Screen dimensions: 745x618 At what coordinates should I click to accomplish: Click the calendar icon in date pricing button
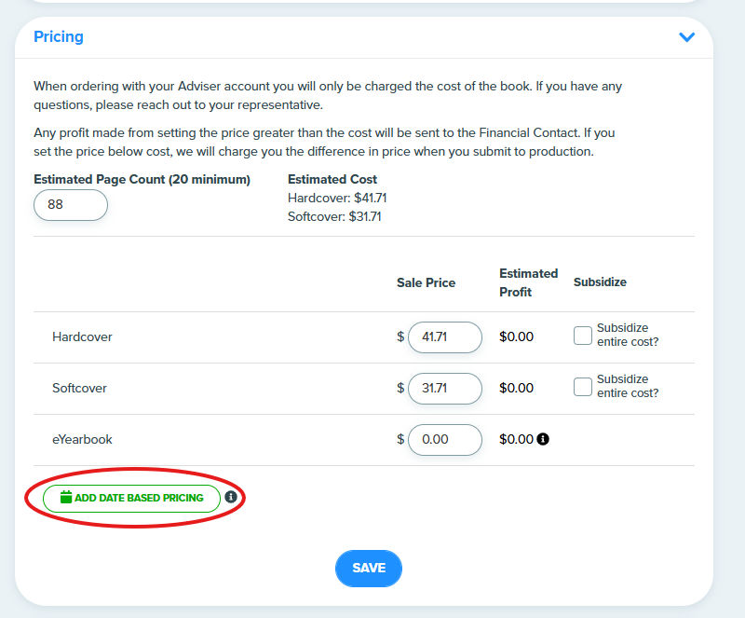coord(66,497)
